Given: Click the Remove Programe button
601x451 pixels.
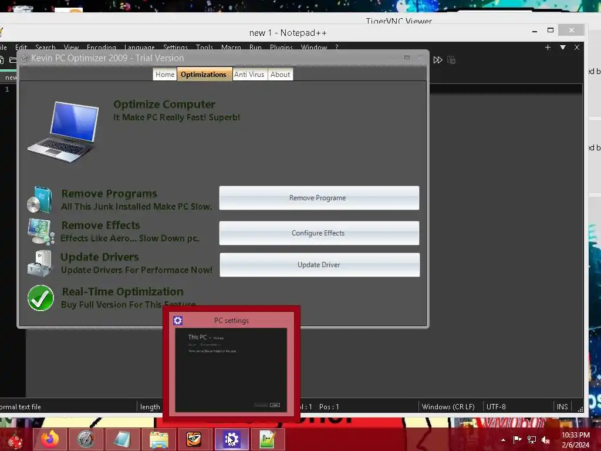Looking at the screenshot, I should (319, 198).
